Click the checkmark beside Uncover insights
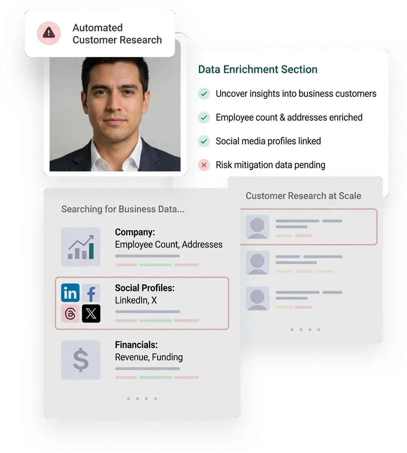 pyautogui.click(x=204, y=94)
